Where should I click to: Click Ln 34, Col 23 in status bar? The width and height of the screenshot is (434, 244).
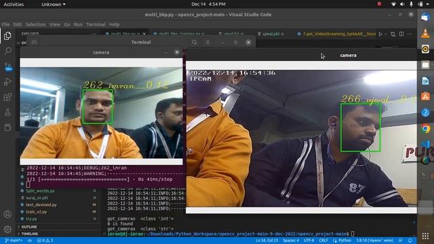click(x=267, y=241)
